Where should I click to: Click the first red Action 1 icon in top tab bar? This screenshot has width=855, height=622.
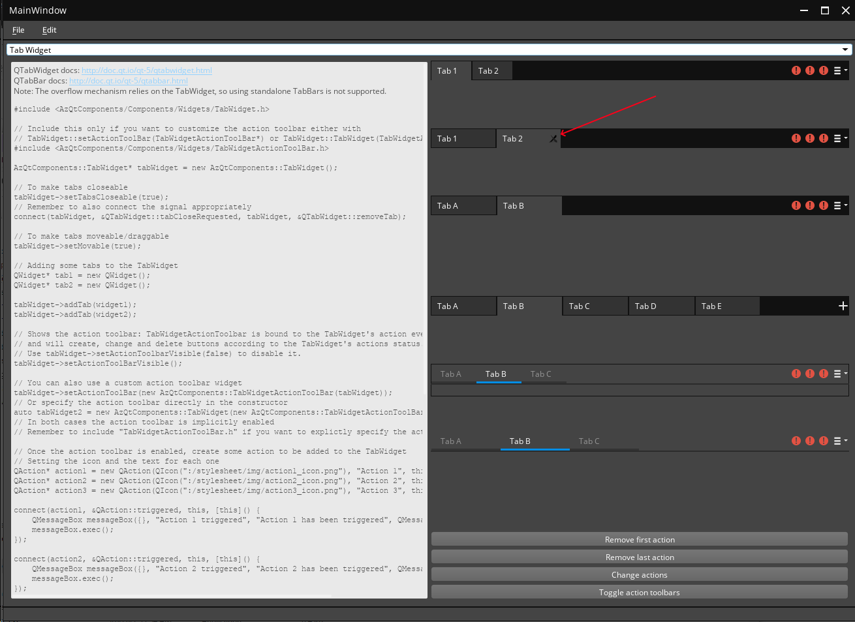[796, 70]
